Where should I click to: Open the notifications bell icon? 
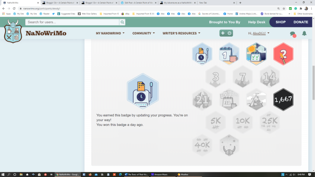click(304, 33)
